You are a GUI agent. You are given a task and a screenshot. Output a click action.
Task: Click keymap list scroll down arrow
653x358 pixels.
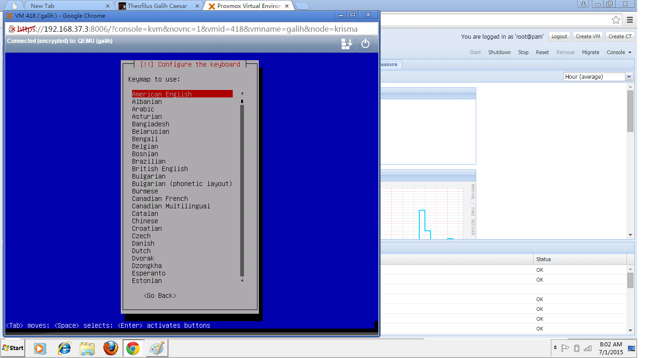tap(242, 280)
